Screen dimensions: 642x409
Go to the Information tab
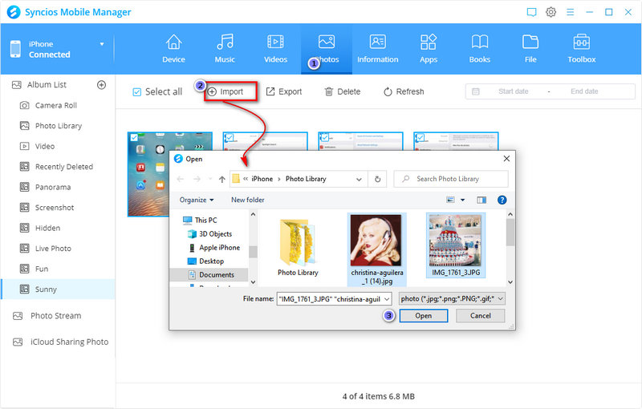377,49
